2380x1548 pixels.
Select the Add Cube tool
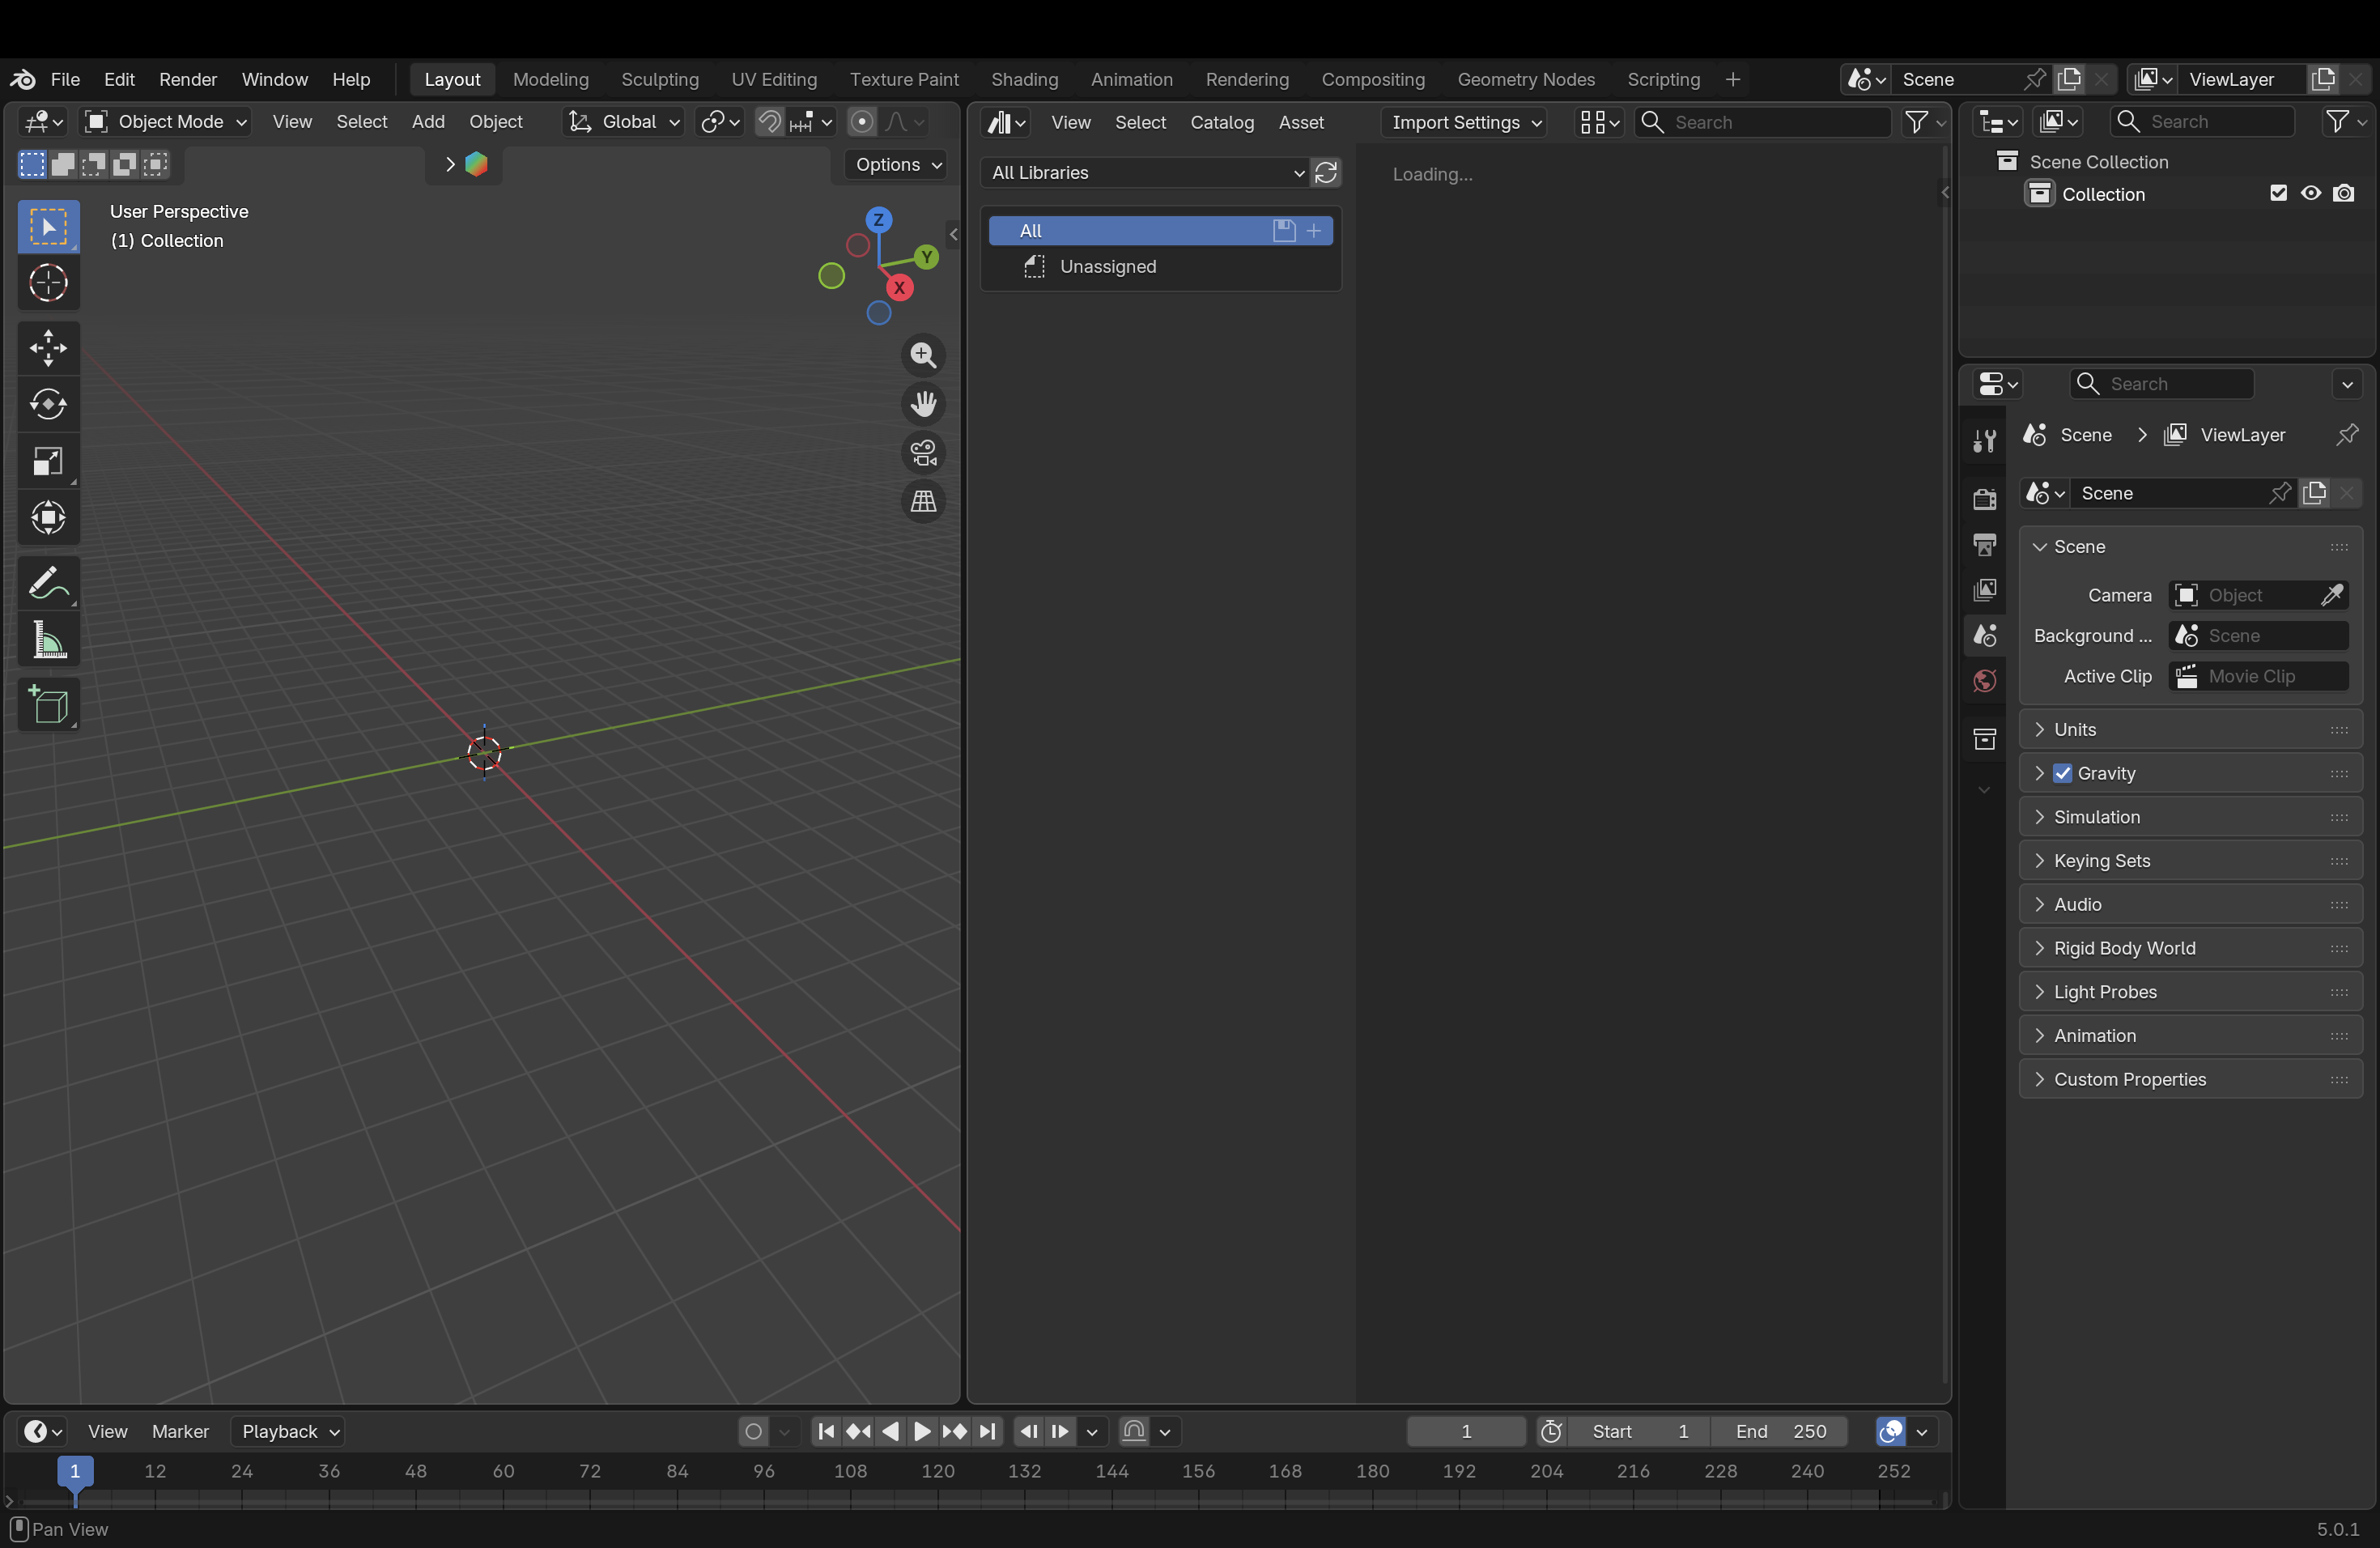click(48, 704)
